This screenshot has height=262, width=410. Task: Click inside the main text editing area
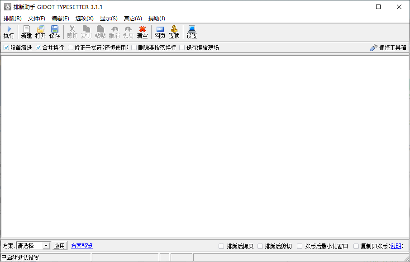click(205, 146)
